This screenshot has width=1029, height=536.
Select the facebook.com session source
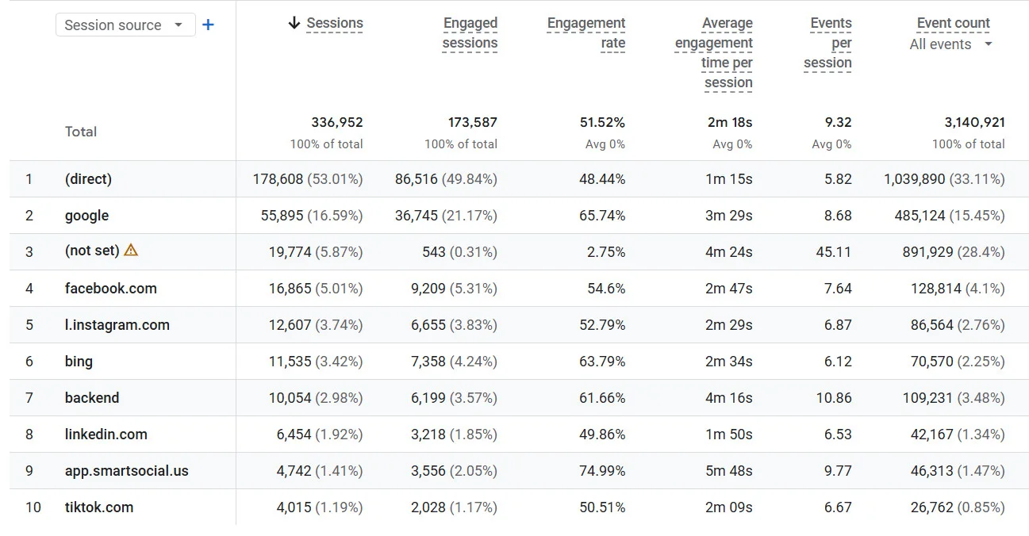click(x=111, y=288)
